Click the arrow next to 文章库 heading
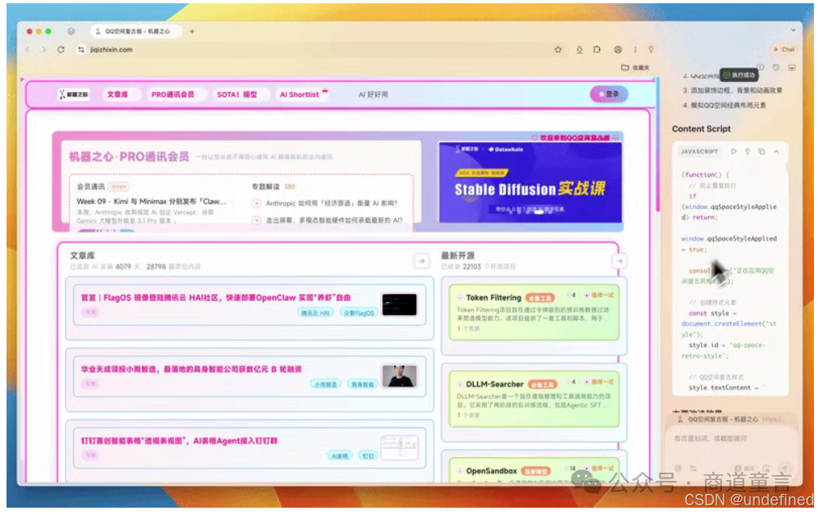The height and width of the screenshot is (515, 818). tap(422, 260)
